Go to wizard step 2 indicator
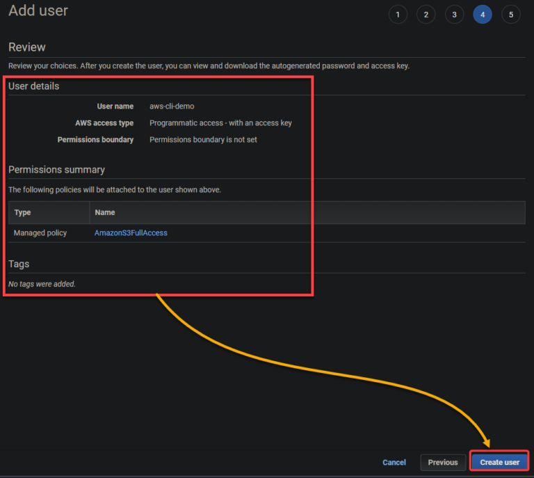This screenshot has width=534, height=478. 426,15
